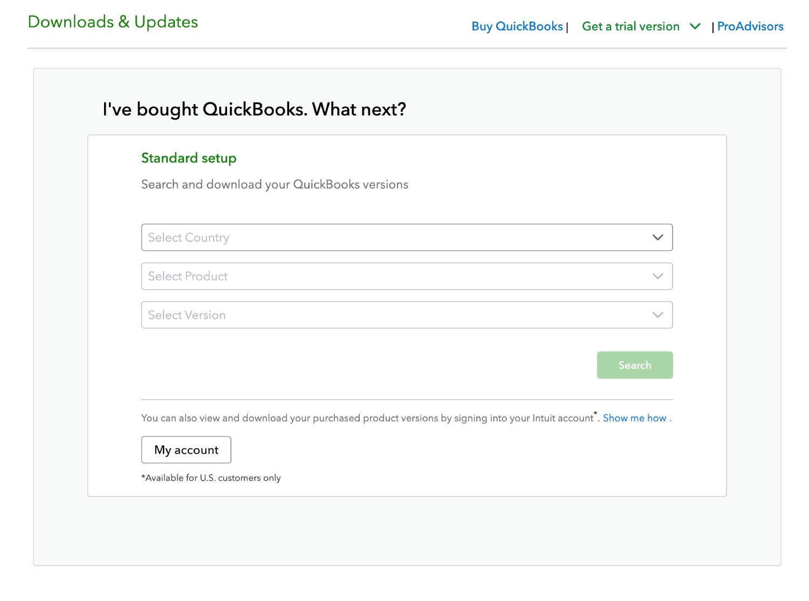Screen dimensions: 809x601
Task: Click the Select Version chevron arrow icon
Action: click(657, 315)
